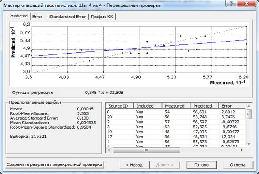
Task: Cancel the wizard with Отмена
Action: (237, 164)
